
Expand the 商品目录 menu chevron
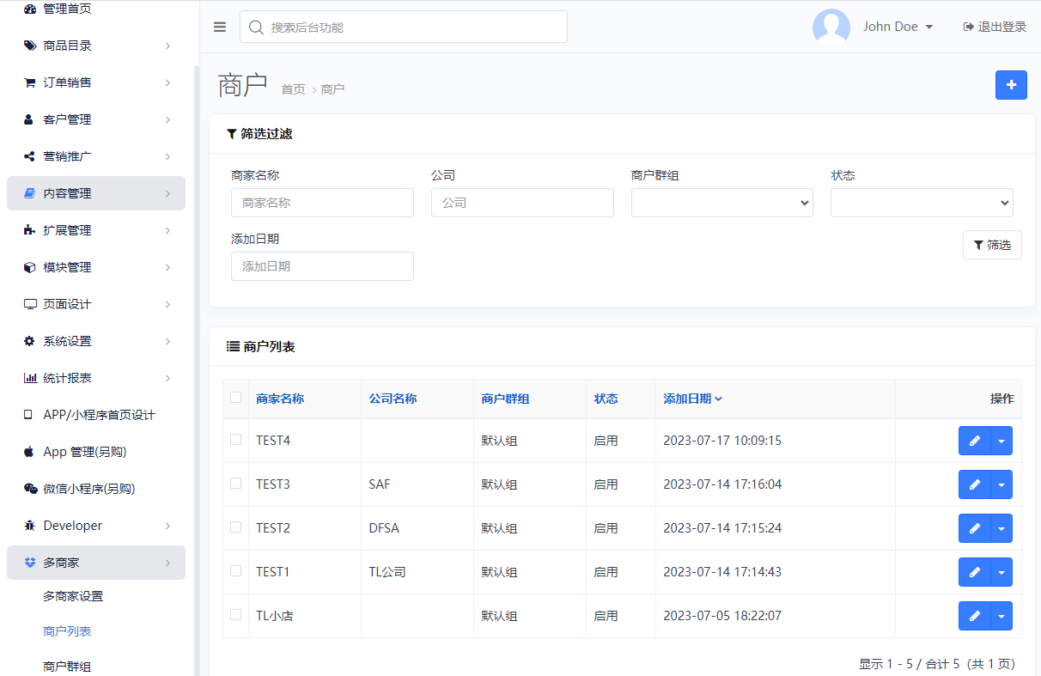pyautogui.click(x=167, y=46)
